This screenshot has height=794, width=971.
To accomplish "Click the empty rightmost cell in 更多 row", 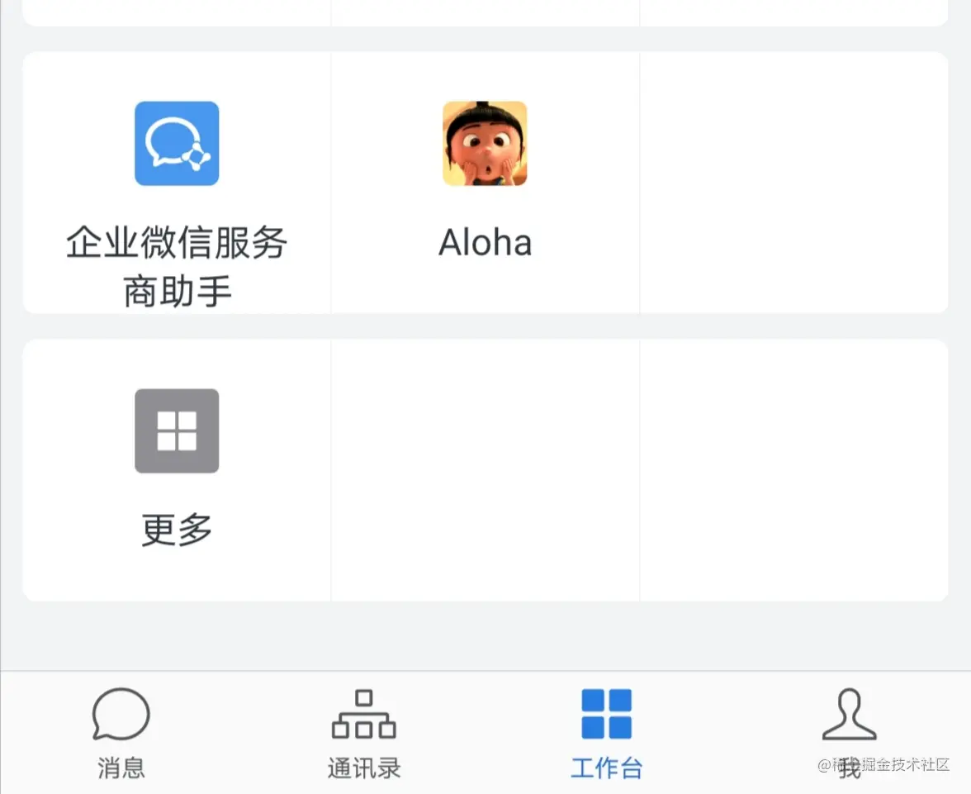I will coord(794,470).
